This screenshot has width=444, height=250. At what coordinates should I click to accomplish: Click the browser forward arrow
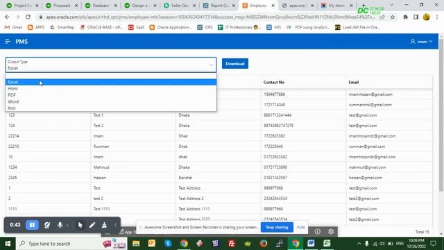(17, 17)
